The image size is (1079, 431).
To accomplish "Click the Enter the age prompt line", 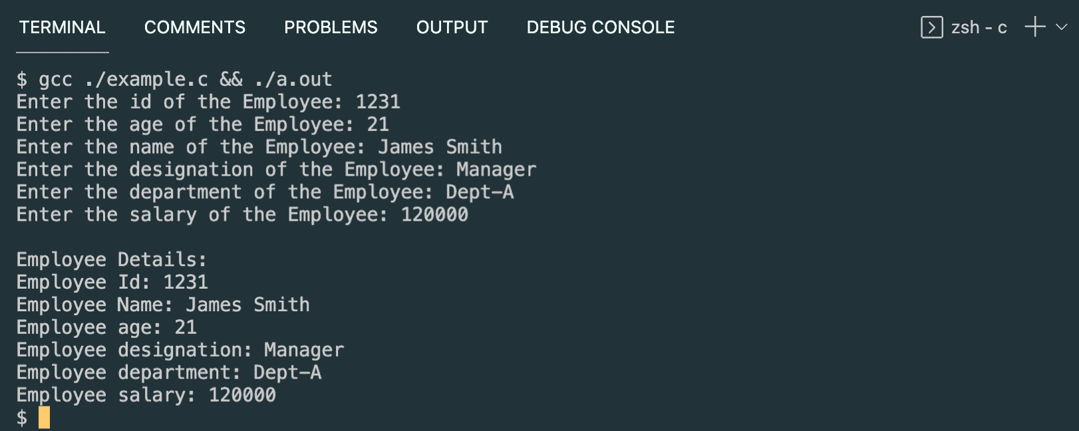I will point(200,124).
